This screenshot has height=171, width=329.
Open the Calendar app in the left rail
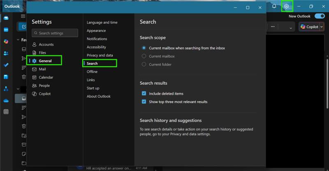[6, 30]
